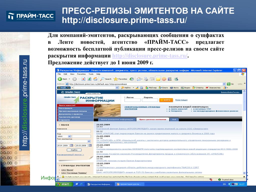This screenshot has height=192, width=256.
Task: Click the Home house icon
Action: 95,79
